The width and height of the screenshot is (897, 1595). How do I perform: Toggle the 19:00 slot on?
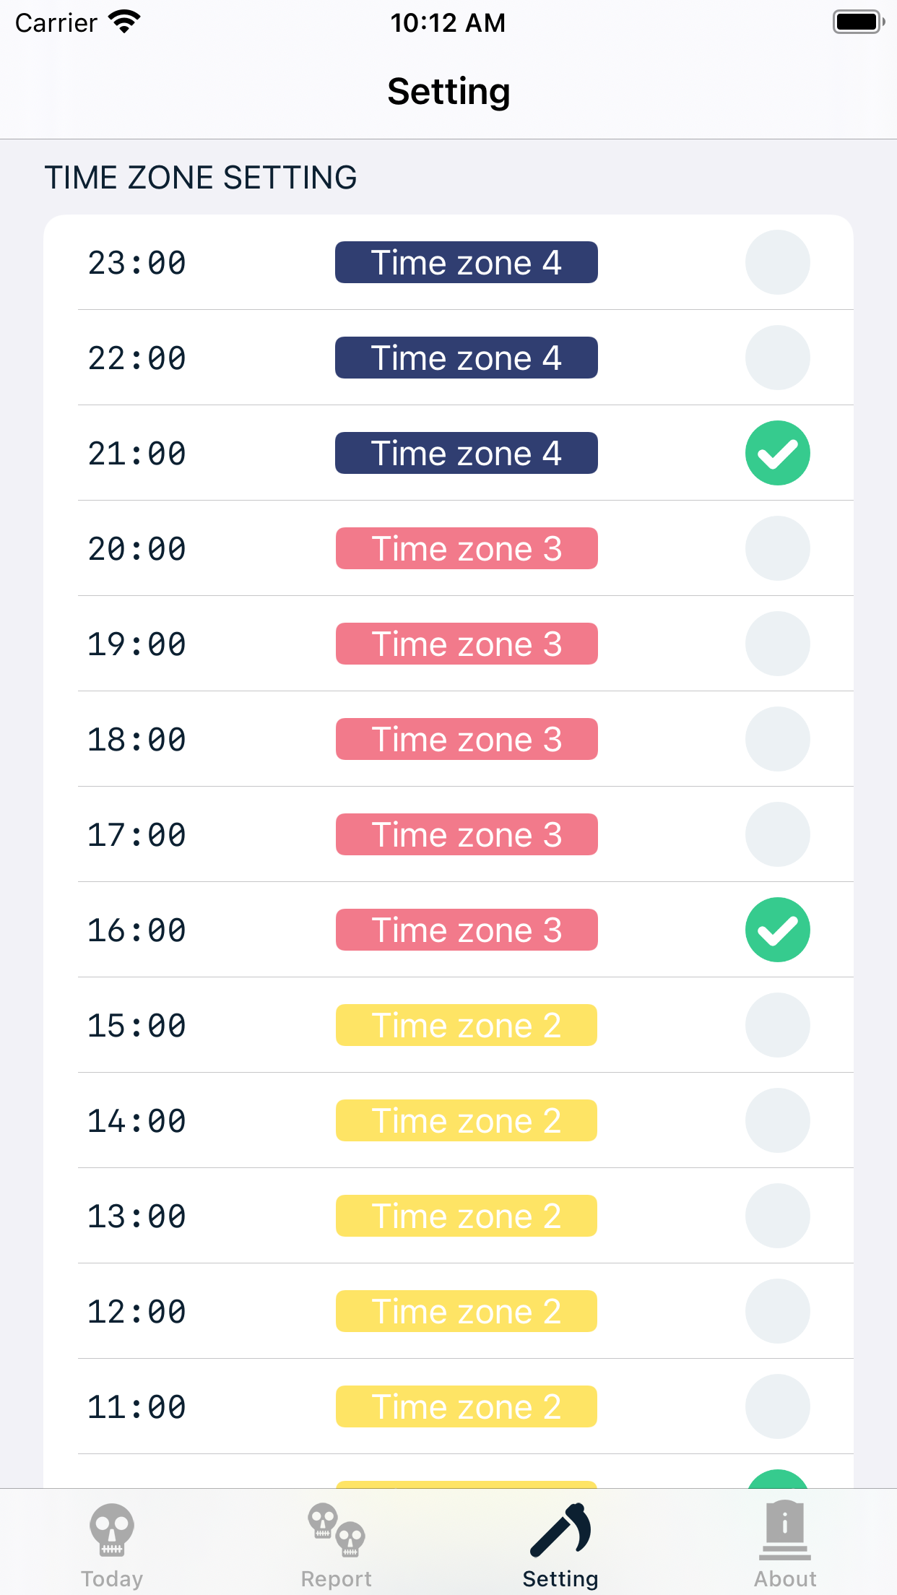(777, 644)
